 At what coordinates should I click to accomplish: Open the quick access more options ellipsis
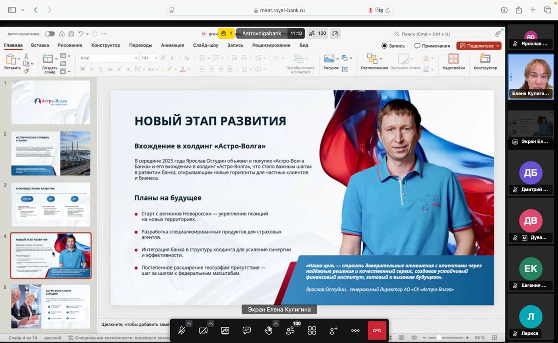coord(104,34)
